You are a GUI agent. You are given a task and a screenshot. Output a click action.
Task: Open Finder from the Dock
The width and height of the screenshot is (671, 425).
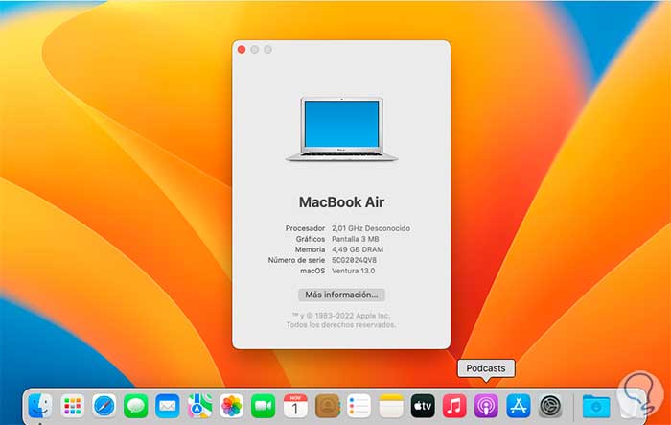point(40,405)
